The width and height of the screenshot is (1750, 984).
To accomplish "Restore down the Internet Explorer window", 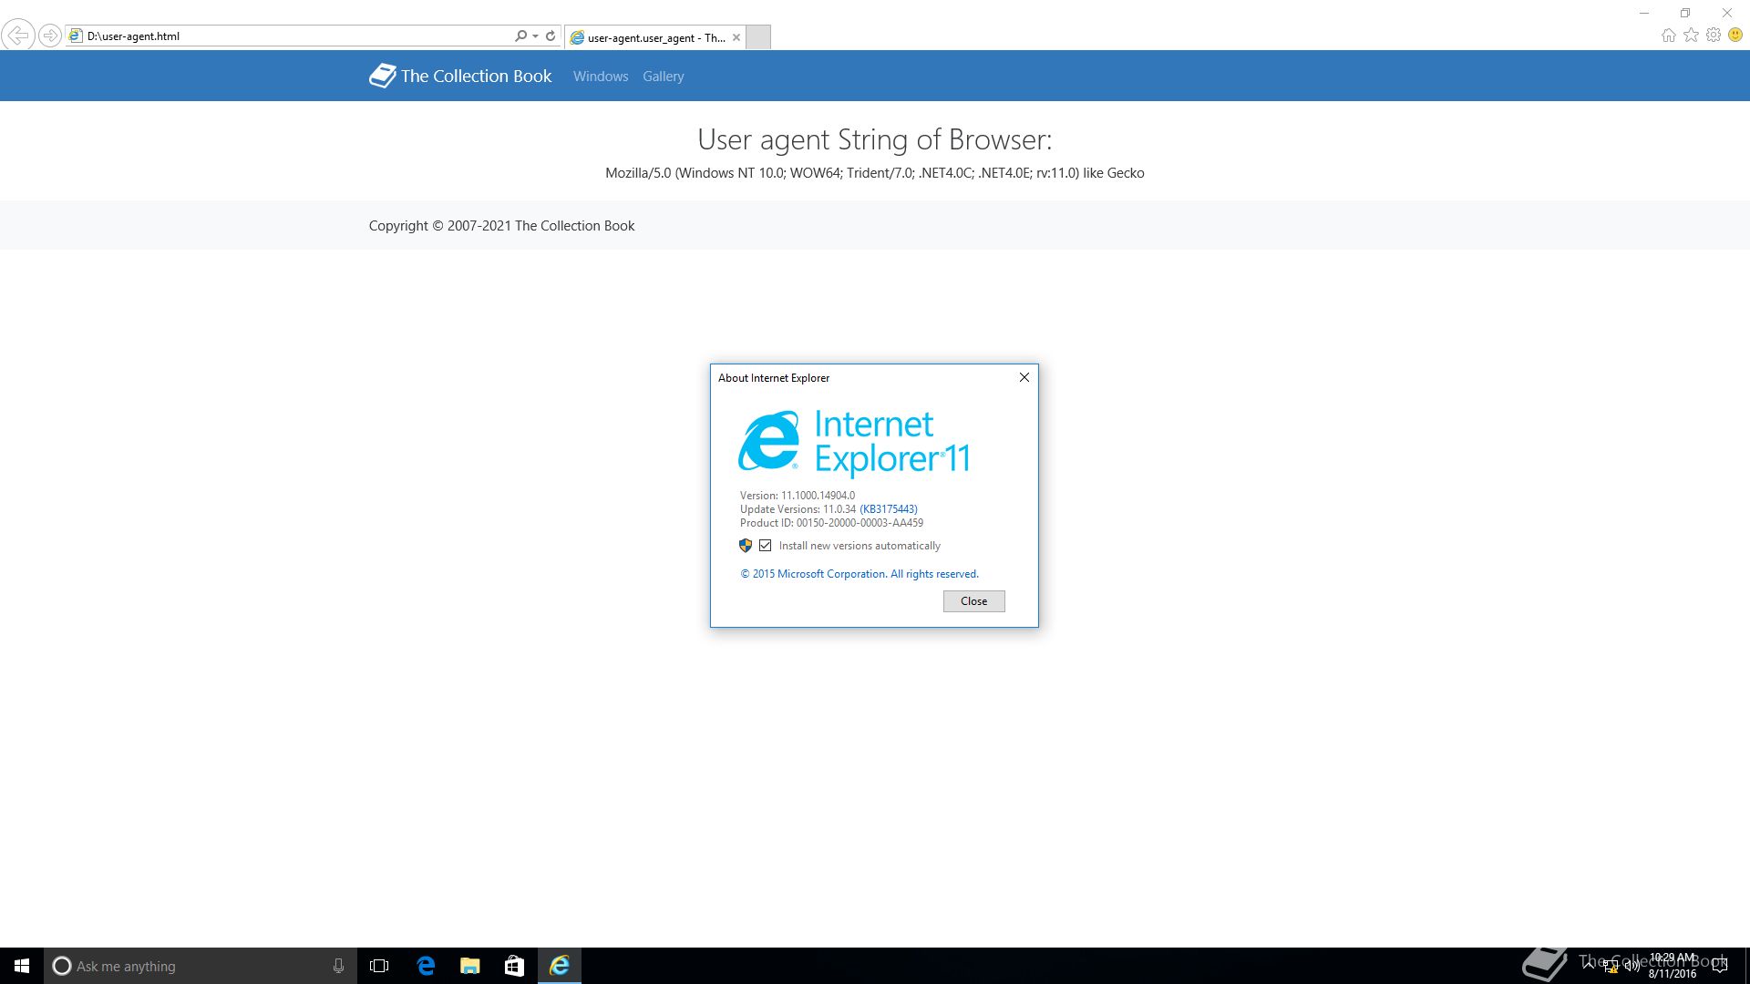I will (1685, 13).
